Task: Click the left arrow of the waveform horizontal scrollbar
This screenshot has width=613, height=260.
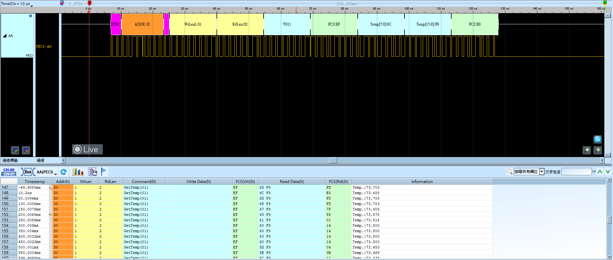Action: (x=63, y=160)
